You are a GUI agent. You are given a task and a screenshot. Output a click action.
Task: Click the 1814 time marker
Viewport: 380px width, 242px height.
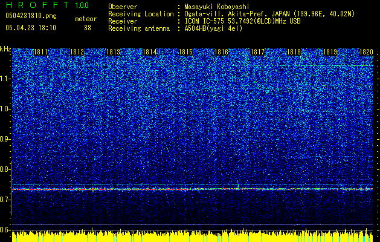pos(150,52)
